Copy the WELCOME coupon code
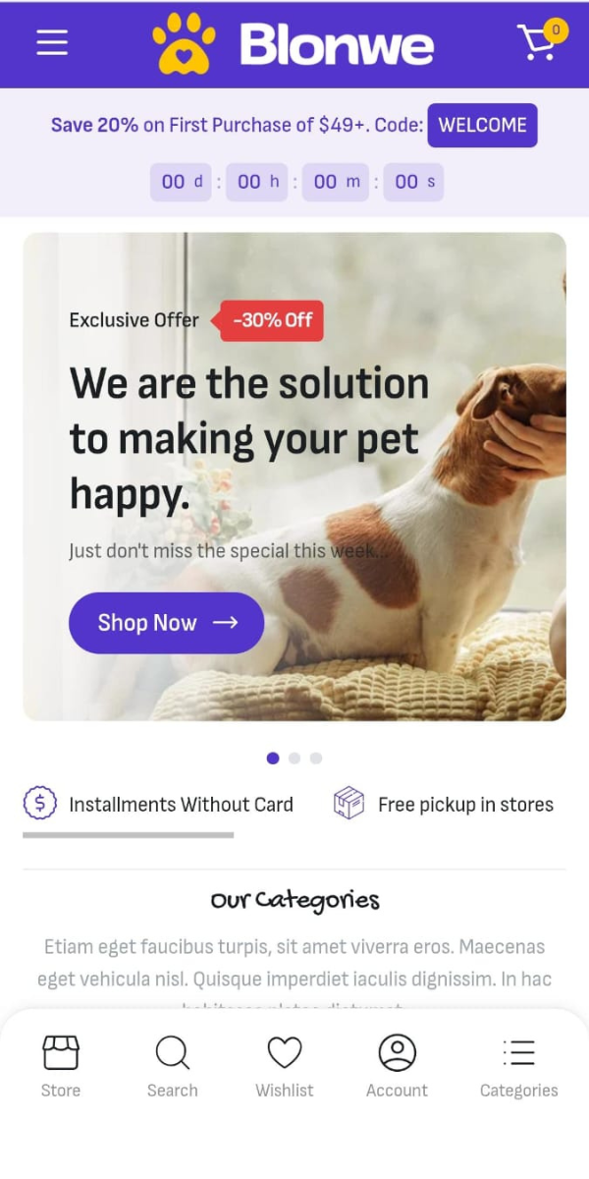 482,125
